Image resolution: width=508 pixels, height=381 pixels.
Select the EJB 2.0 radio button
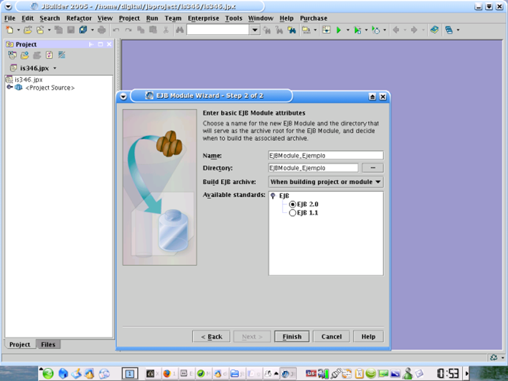tap(292, 204)
